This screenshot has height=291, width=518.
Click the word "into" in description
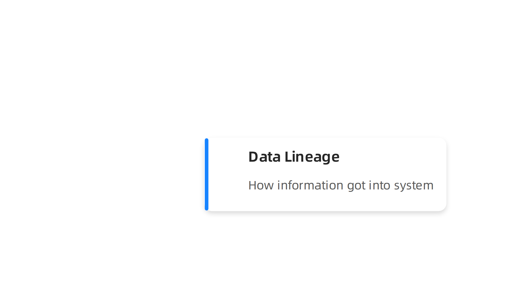tap(380, 185)
